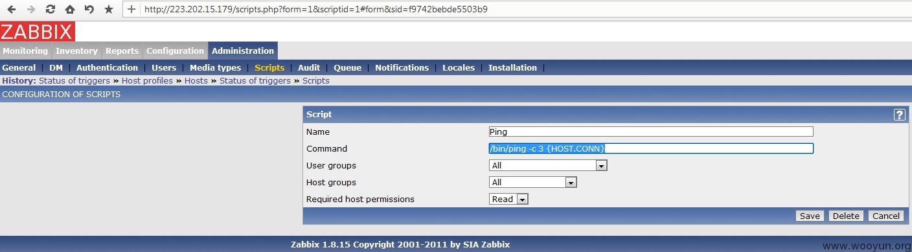Go to the browser home icon
Viewport: 912px width, 252px height.
pos(70,9)
